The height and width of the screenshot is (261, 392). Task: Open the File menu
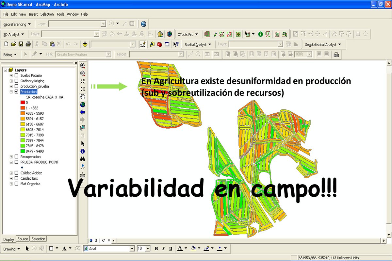(x=6, y=14)
